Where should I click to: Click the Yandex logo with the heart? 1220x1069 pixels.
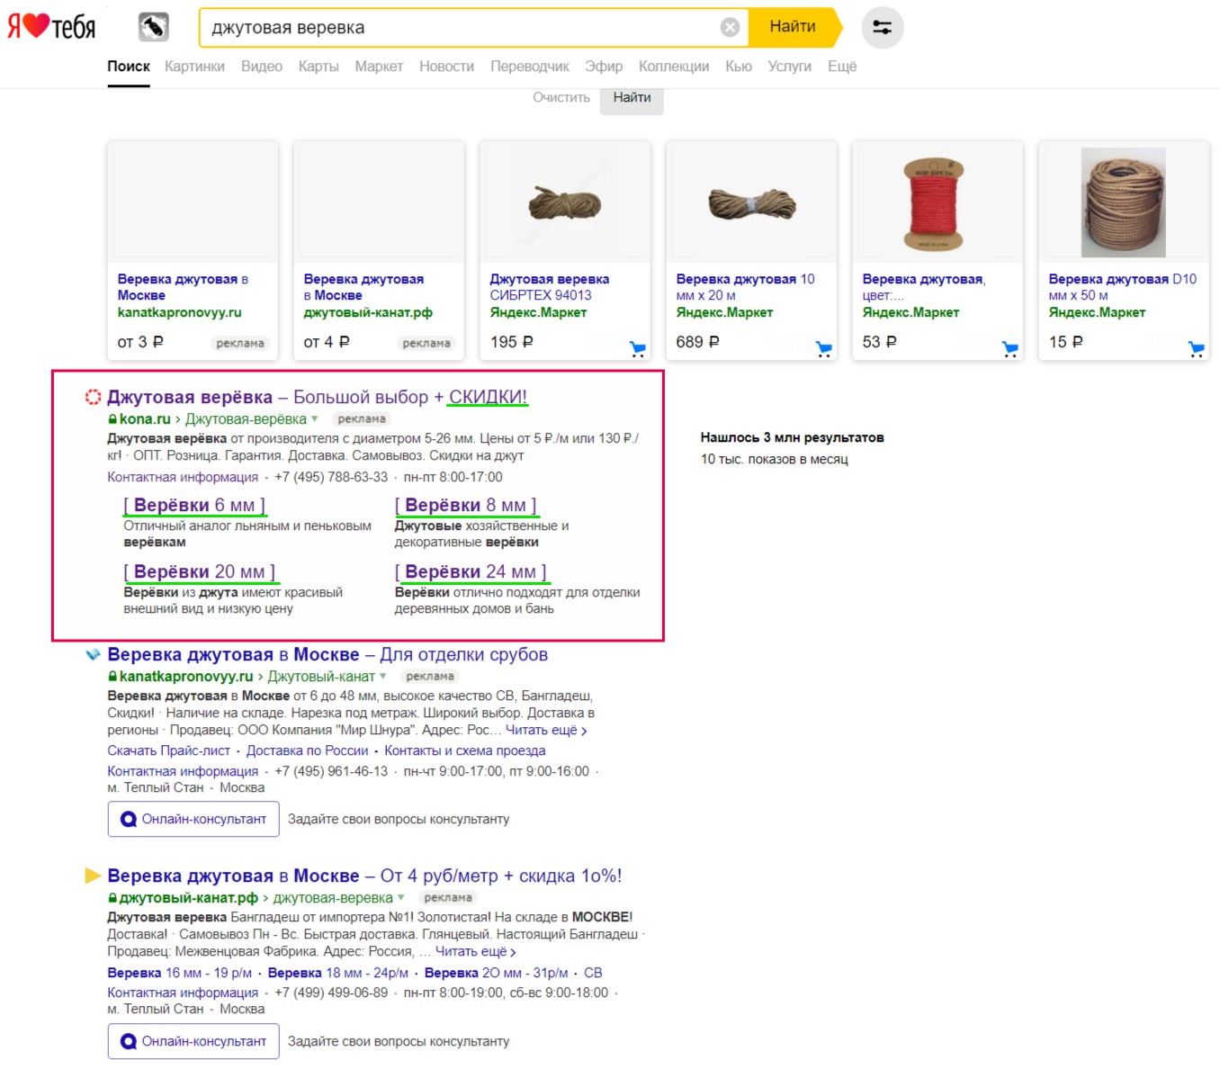click(x=51, y=26)
